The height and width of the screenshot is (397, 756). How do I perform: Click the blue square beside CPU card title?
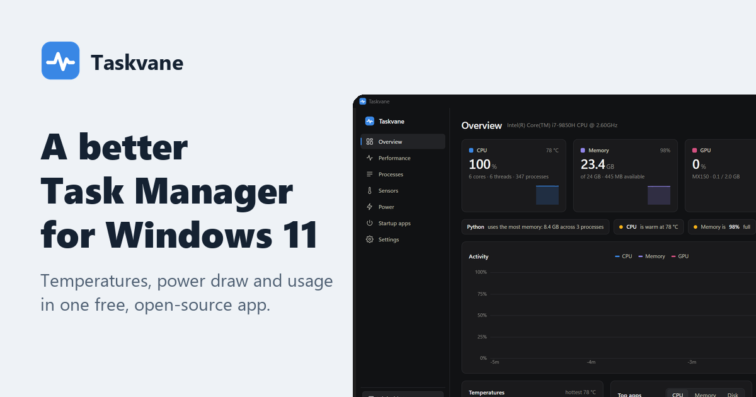pos(471,151)
